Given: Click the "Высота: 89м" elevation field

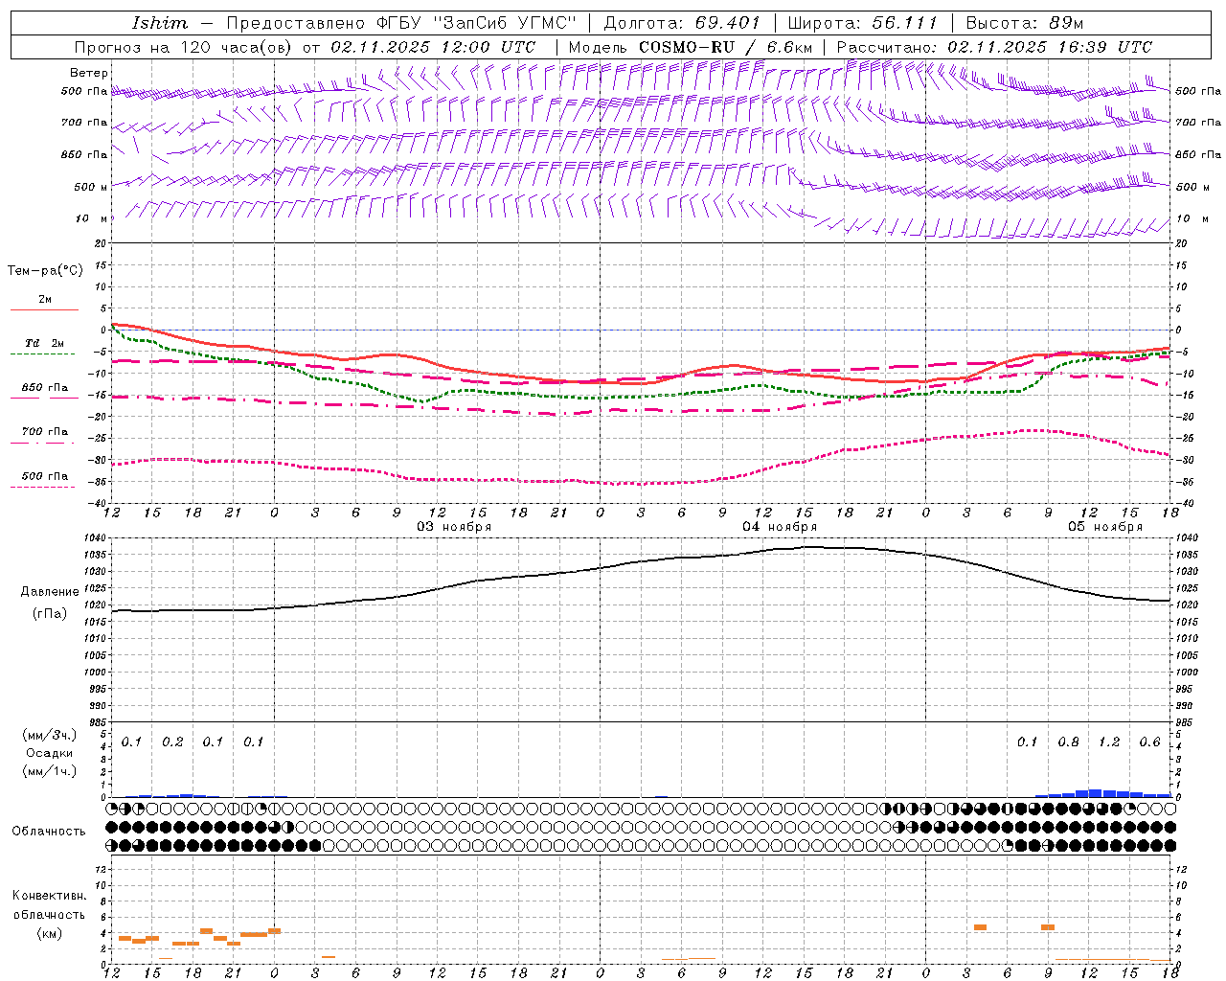Looking at the screenshot, I should coord(1024,23).
